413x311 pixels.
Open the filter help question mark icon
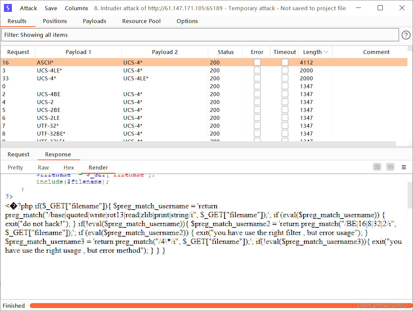(406, 35)
